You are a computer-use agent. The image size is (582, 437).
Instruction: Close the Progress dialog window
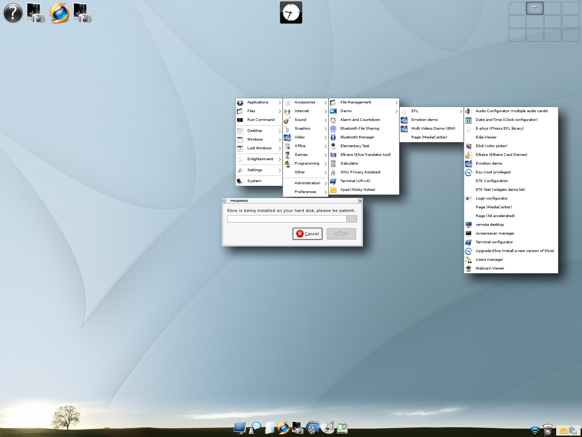pos(360,201)
